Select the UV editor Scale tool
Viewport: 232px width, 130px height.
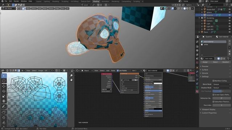4,96
